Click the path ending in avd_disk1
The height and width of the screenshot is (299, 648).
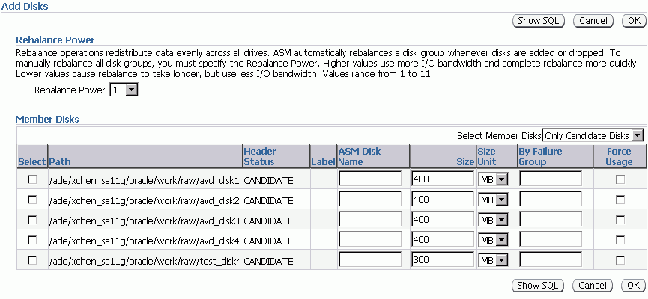click(145, 180)
